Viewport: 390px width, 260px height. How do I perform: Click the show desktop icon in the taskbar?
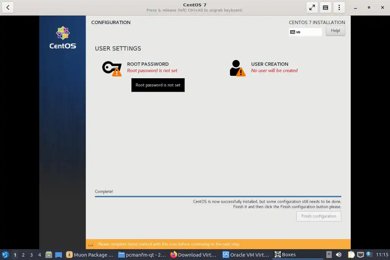[x=59, y=255]
